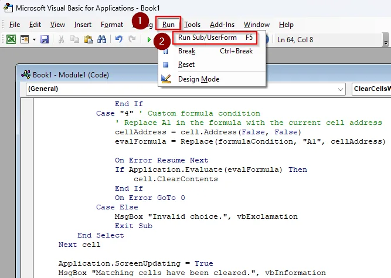Click the Cut scissors icon

click(x=61, y=39)
